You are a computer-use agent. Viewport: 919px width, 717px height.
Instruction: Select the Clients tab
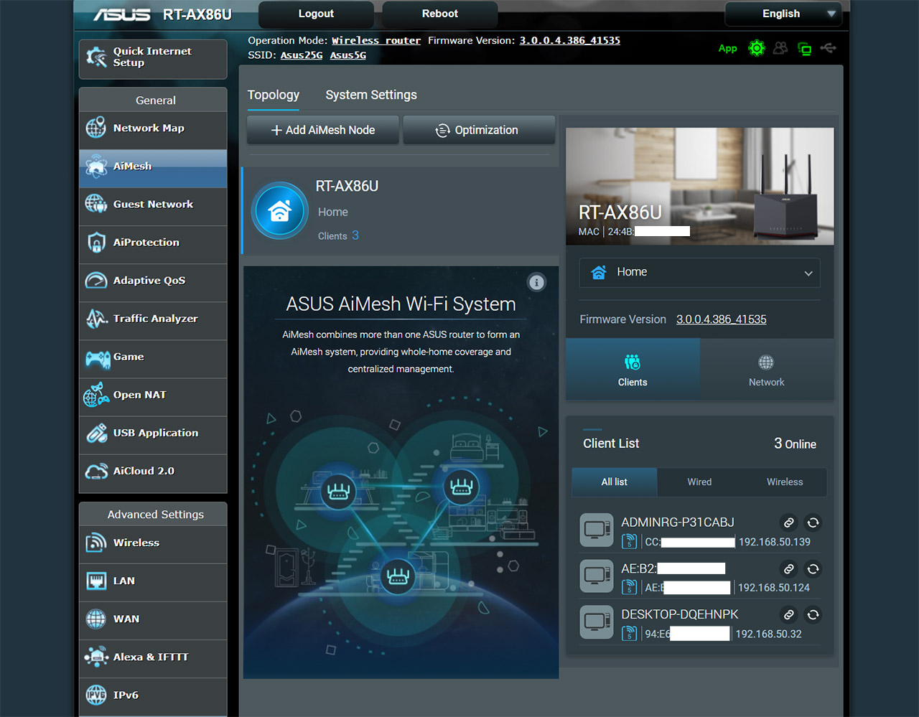(633, 370)
